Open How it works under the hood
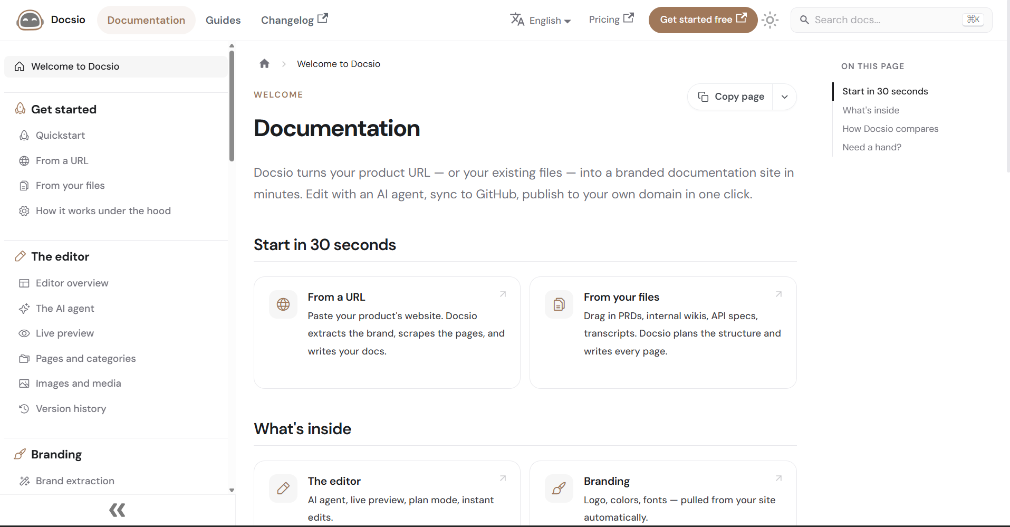This screenshot has height=527, width=1010. pyautogui.click(x=103, y=211)
